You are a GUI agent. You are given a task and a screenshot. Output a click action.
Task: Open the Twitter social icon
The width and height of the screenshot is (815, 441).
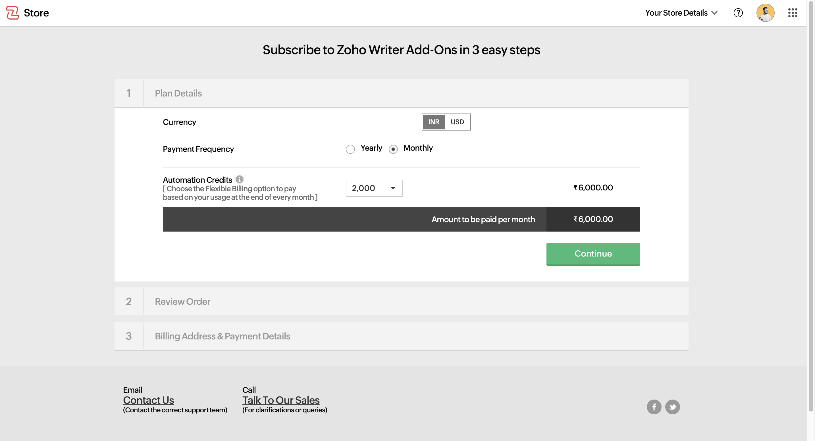point(672,407)
